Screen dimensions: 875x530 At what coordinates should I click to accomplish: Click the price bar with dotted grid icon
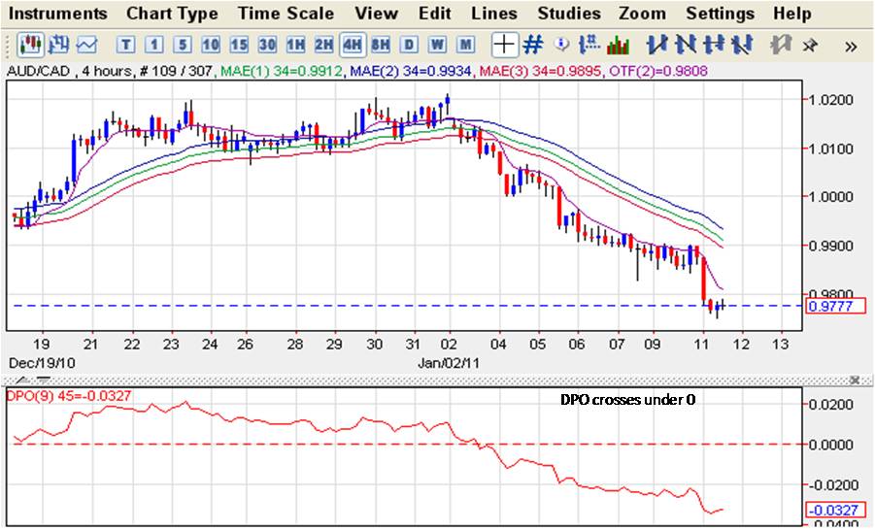[x=589, y=45]
